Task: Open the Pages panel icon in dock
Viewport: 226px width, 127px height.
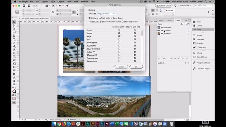Action: [x=194, y=22]
